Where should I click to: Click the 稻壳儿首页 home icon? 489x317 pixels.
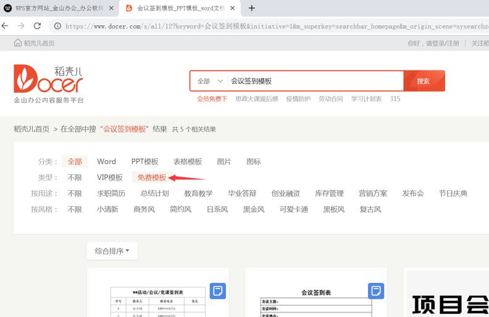pos(18,43)
